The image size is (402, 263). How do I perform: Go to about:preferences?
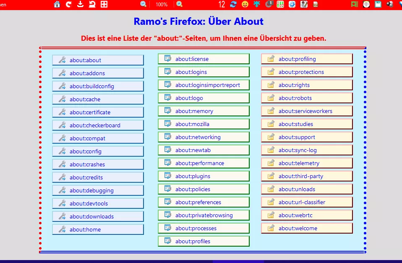click(204, 202)
